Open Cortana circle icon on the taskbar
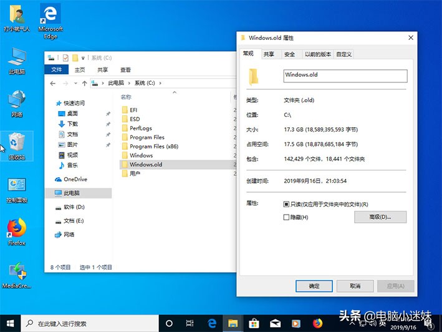442x332 pixels. click(169, 323)
